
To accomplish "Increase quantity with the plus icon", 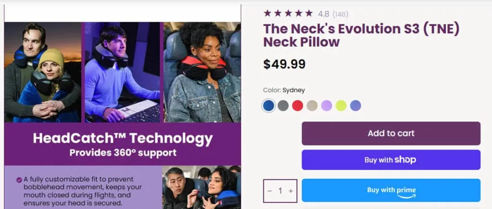I will coord(291,191).
